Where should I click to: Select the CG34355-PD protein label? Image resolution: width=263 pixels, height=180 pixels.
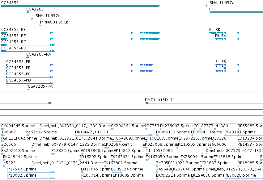[19, 80]
